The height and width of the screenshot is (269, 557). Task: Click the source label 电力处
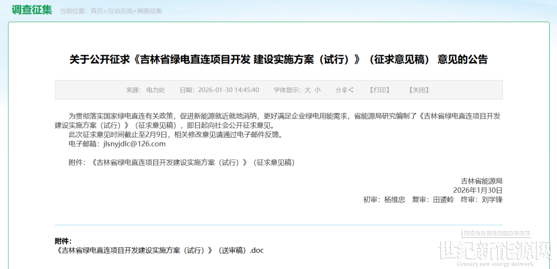pos(155,90)
